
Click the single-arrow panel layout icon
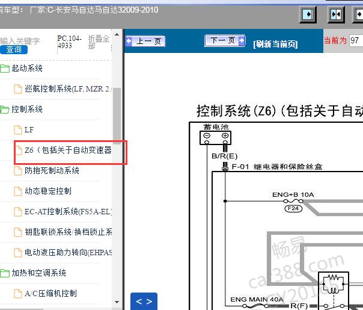pos(308,14)
